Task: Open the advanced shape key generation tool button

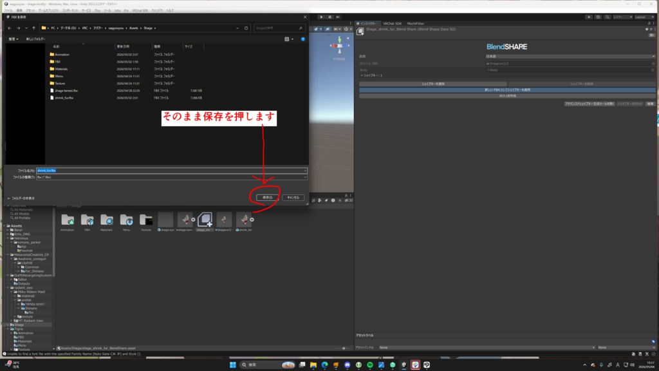Action: click(x=589, y=104)
